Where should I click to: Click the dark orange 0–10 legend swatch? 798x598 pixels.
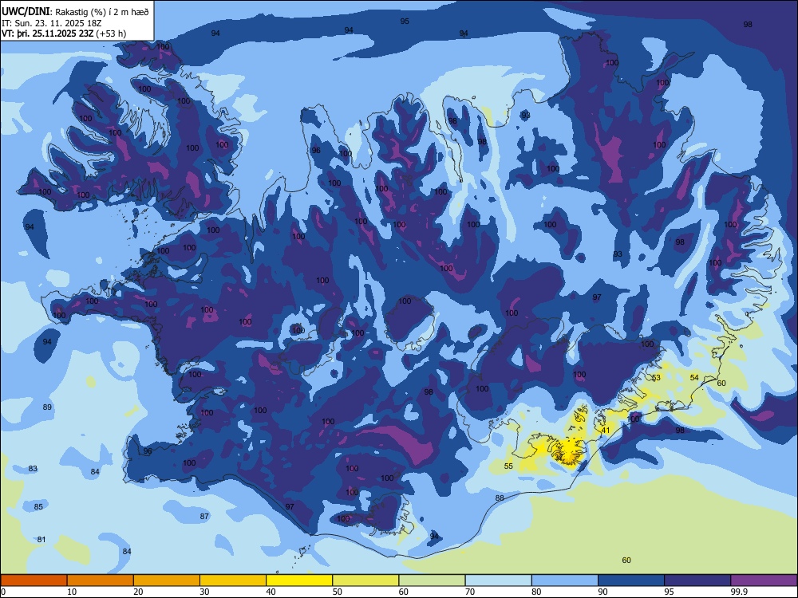34,580
